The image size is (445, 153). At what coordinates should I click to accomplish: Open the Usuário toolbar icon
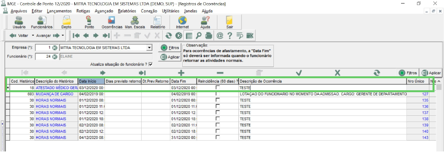tap(19, 22)
